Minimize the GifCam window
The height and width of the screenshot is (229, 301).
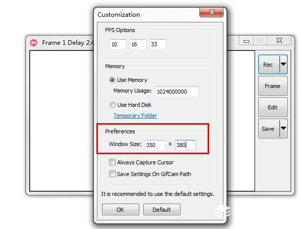(x=246, y=41)
